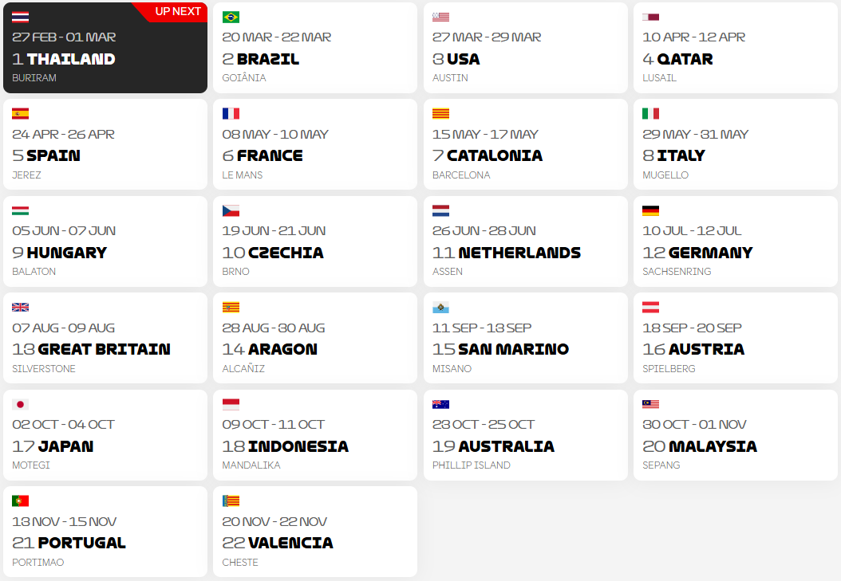Image resolution: width=841 pixels, height=581 pixels.
Task: Click the Great Britain flag icon
Action: tap(19, 307)
